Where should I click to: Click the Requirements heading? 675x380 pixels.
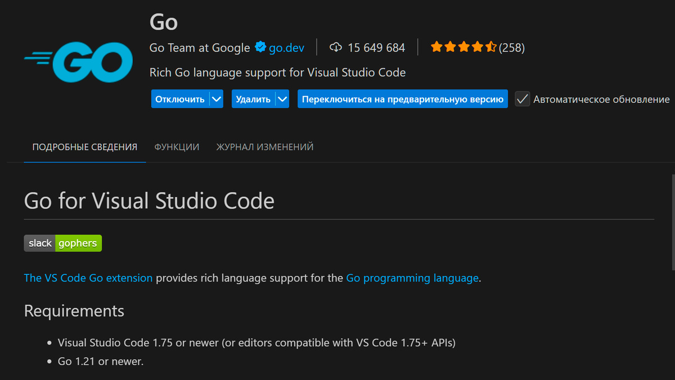74,311
